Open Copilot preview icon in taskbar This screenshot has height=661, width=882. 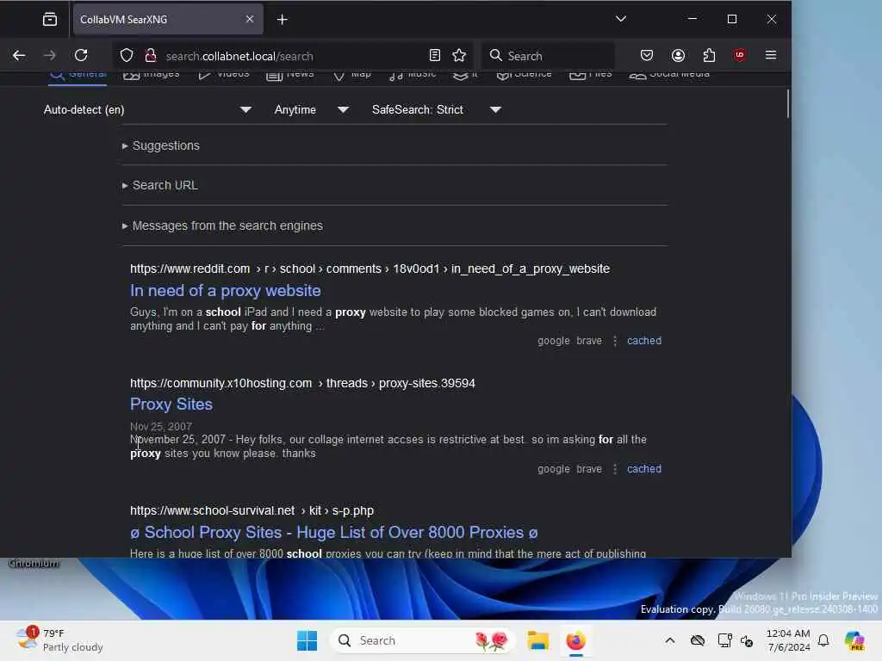point(854,640)
